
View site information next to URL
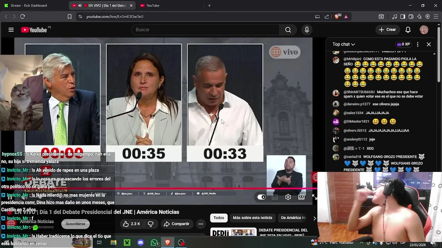point(80,17)
